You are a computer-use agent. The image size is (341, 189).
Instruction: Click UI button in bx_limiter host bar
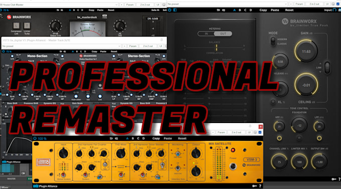(x=327, y=4)
